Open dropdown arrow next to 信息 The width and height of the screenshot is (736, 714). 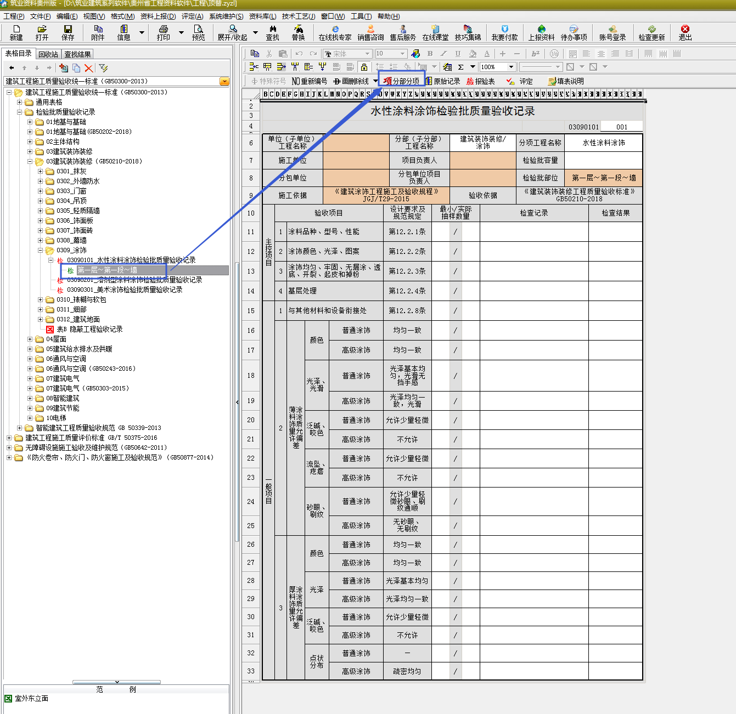point(142,32)
